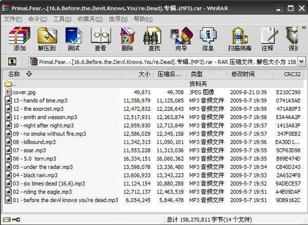The height and width of the screenshot is (225, 308).
Task: Select 13 - hands of time.mp3 icon
Action: 8,100
